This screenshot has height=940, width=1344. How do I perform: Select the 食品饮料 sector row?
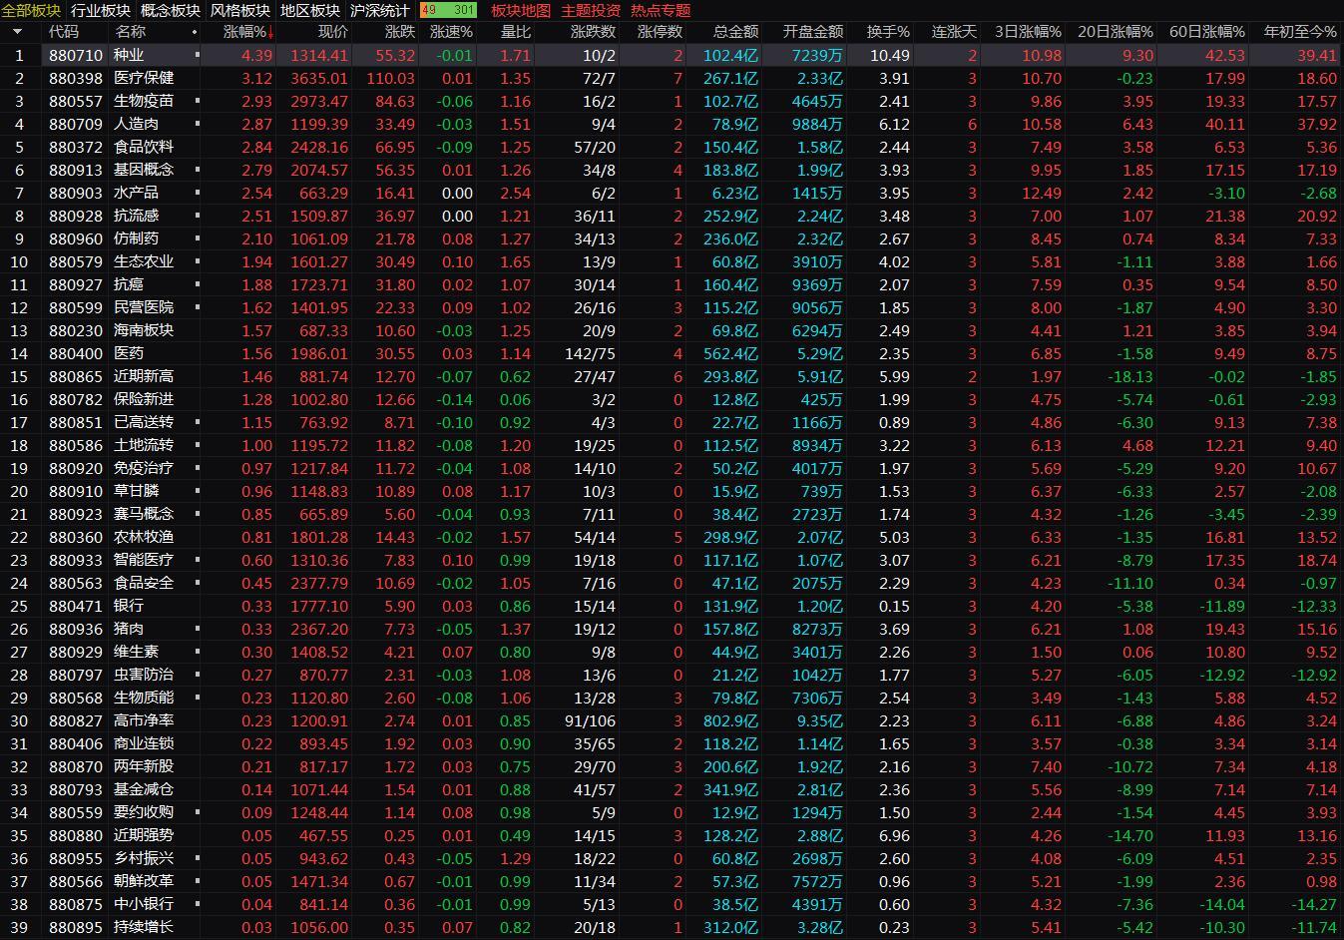click(x=672, y=147)
